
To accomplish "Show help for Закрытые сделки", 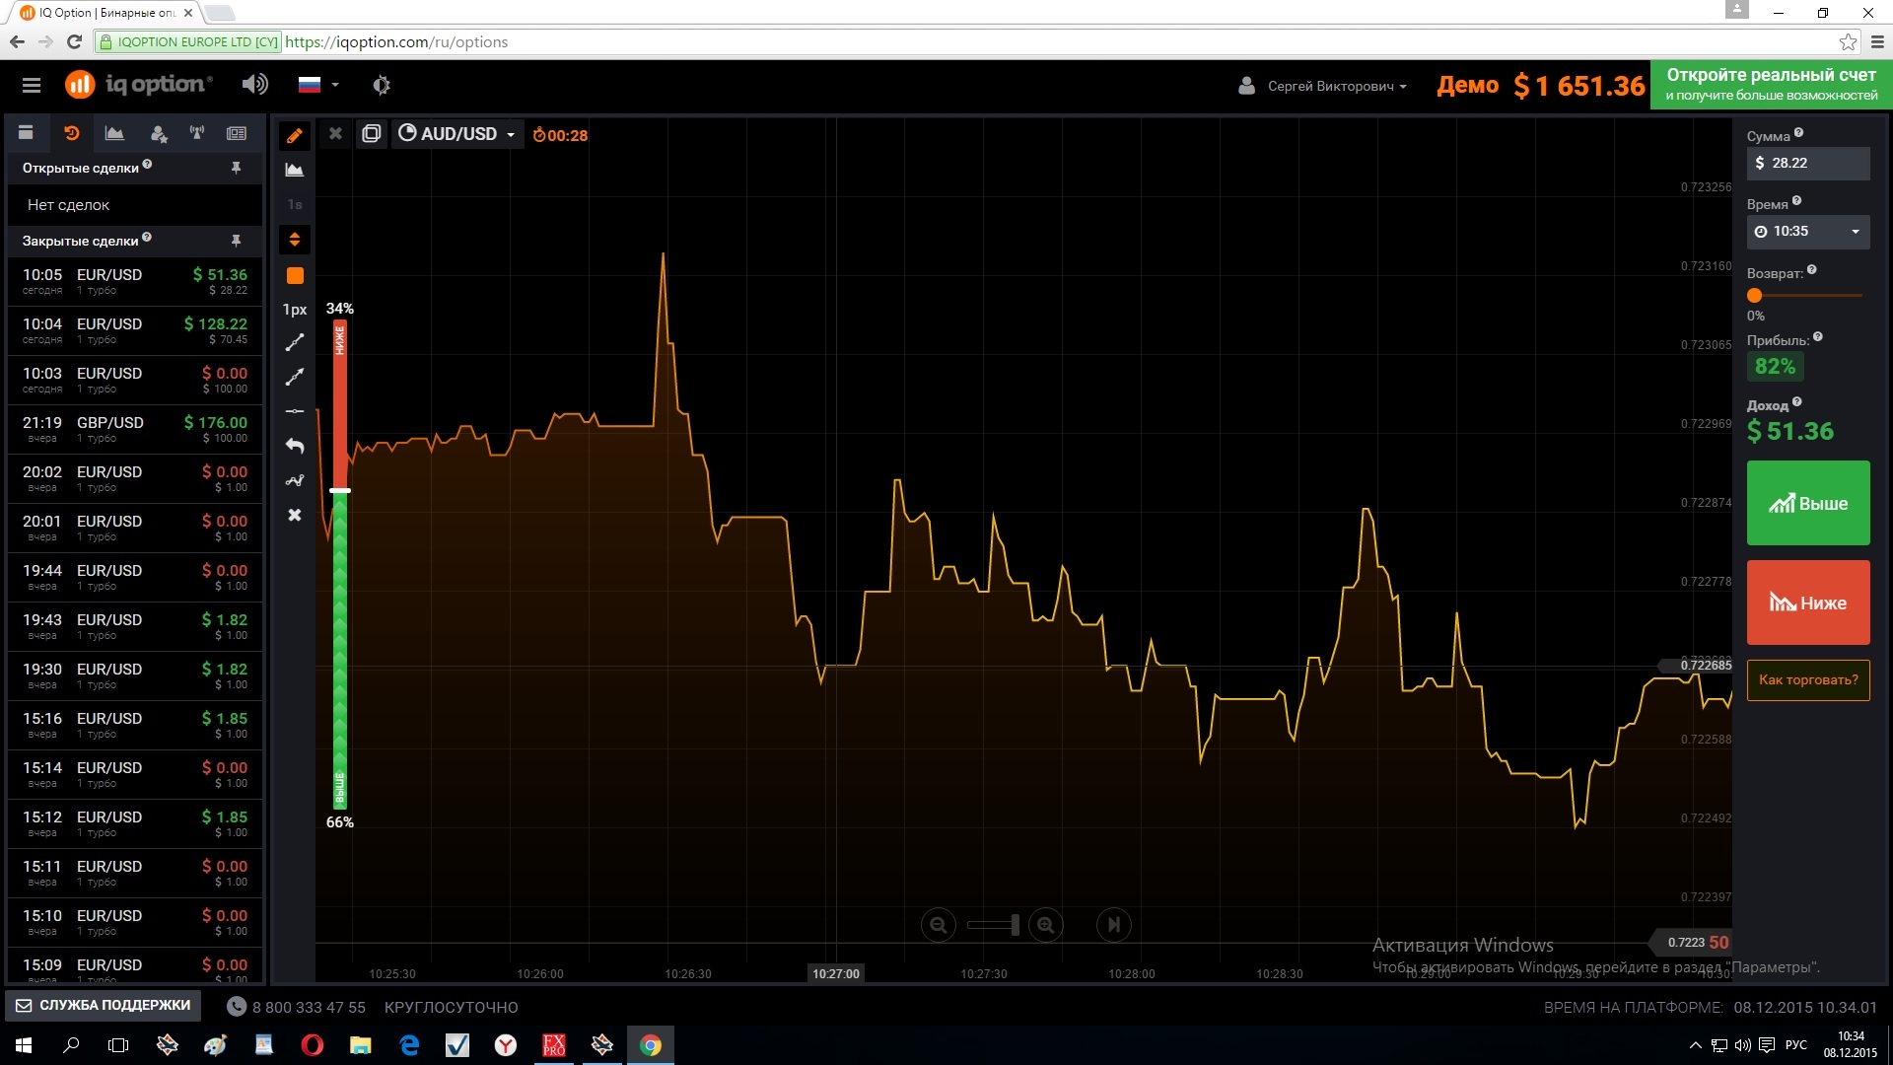I will tap(147, 237).
